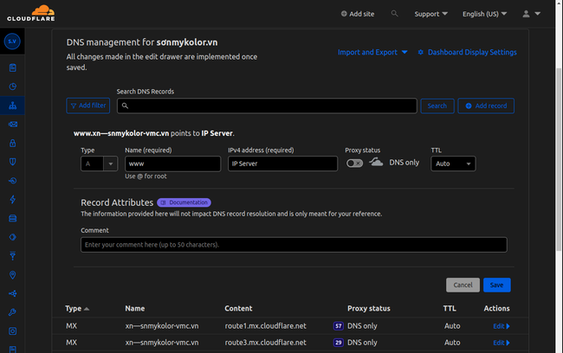Open the Traffic share-nodes icon
This screenshot has height=353, width=563.
pyautogui.click(x=13, y=293)
